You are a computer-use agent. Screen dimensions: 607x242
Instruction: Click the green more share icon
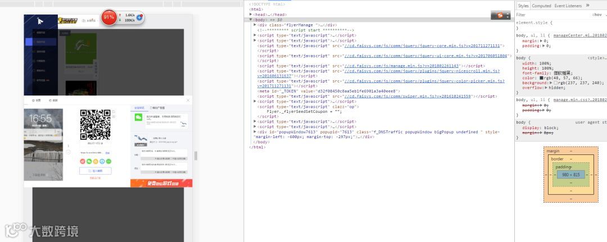[x=109, y=161]
